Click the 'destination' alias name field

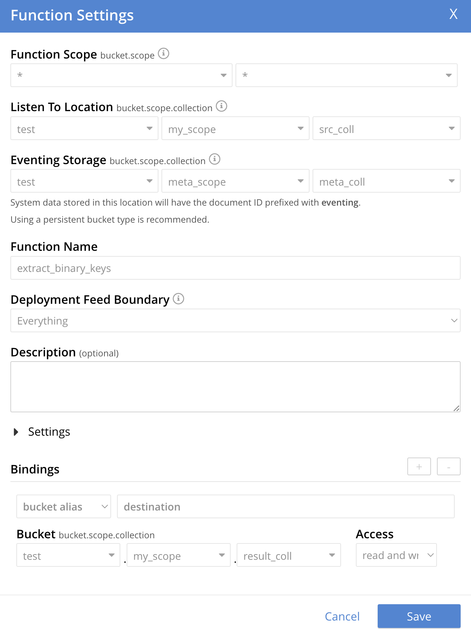286,506
